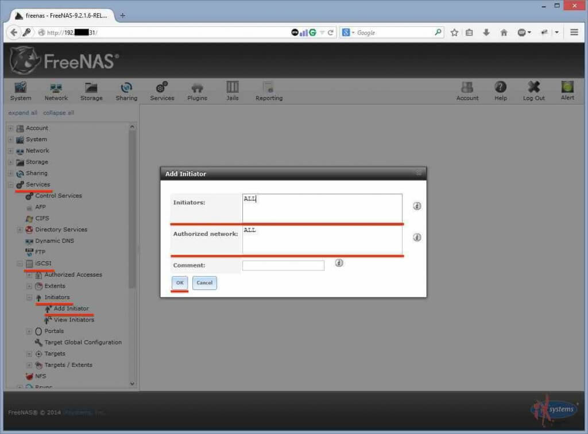Image resolution: width=588 pixels, height=434 pixels.
Task: Expand the Sharing tree node
Action: coord(10,173)
